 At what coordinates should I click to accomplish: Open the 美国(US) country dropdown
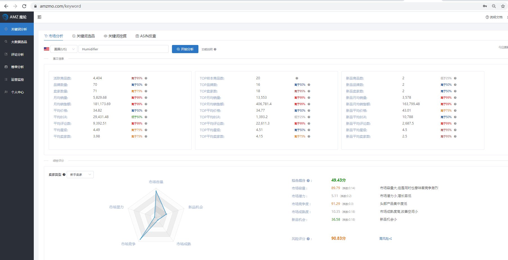pyautogui.click(x=64, y=49)
